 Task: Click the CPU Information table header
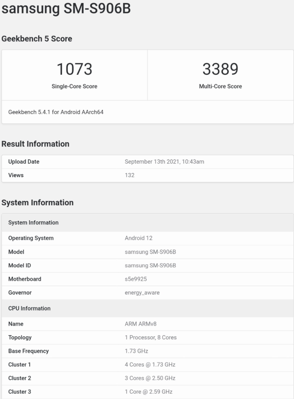(148, 308)
